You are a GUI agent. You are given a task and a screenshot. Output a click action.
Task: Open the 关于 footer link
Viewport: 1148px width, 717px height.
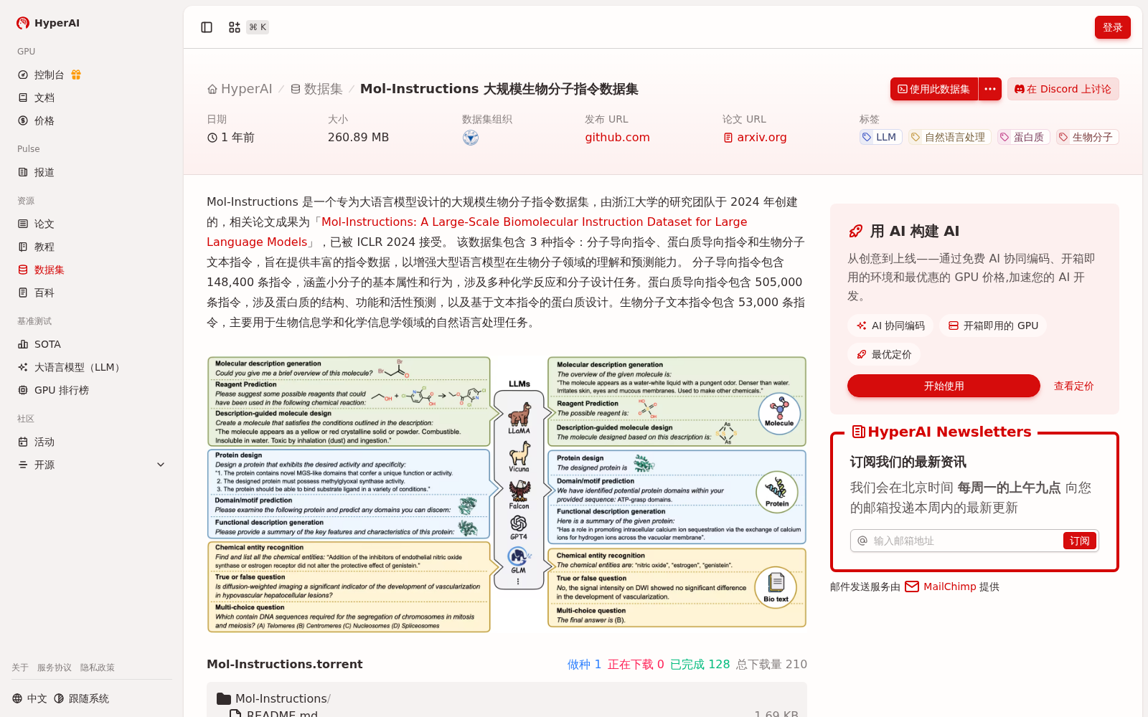pos(20,668)
